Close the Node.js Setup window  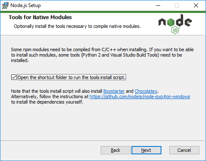pyautogui.click(x=196, y=5)
